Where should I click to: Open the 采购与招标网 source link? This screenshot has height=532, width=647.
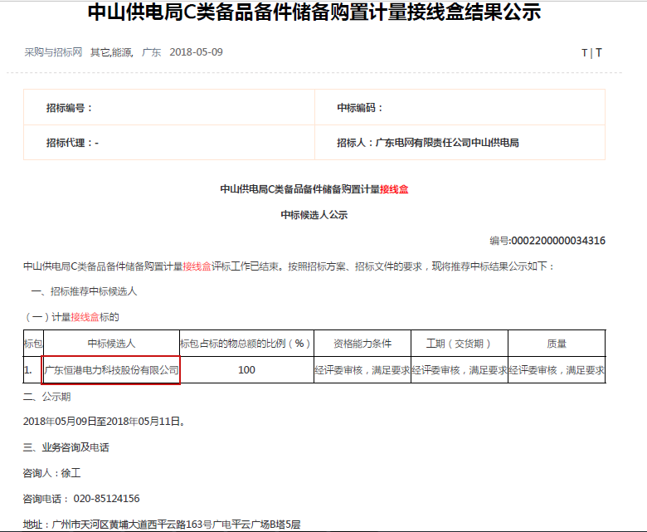(x=53, y=52)
